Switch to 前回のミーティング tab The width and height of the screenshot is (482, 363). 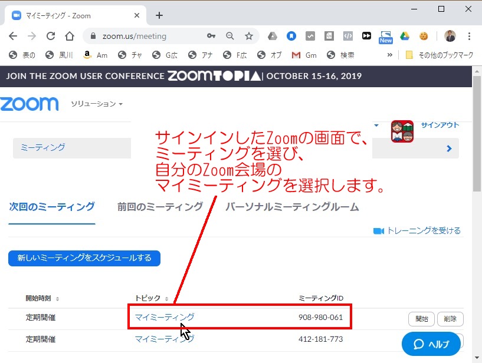pos(160,207)
